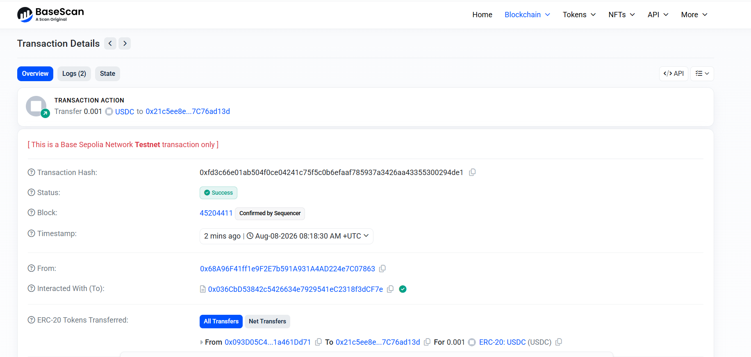Viewport: 751px width, 357px height.
Task: Open block 45204411
Action: [x=216, y=213]
